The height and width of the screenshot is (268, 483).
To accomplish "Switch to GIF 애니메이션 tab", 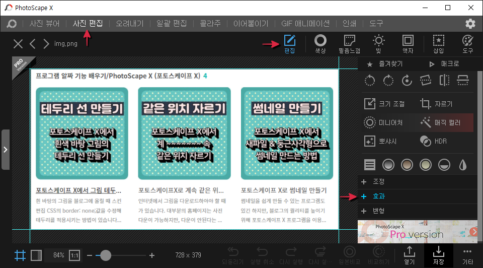I will pyautogui.click(x=305, y=24).
